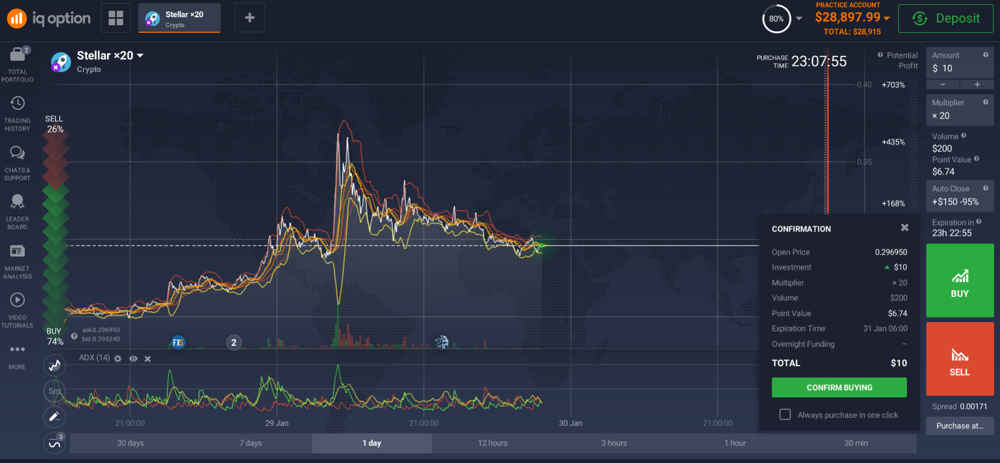Click the globe news marker on chart
Viewport: 1000px width, 463px height.
pos(441,342)
